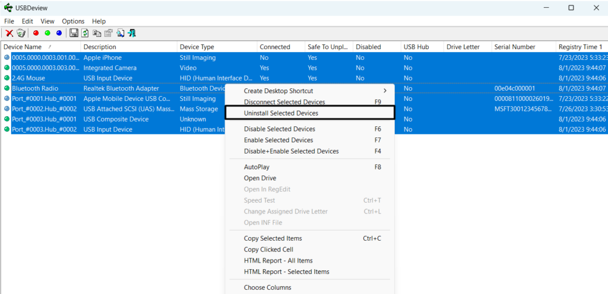Click the exit door toolbar icon

click(131, 33)
